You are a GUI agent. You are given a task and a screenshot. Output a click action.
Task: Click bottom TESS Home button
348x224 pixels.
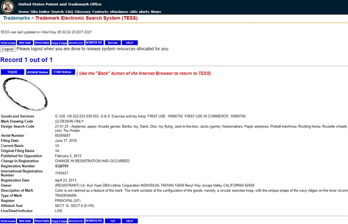point(8,221)
